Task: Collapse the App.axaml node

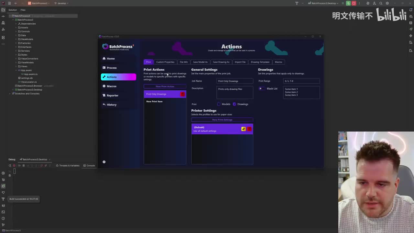Action: coord(16,70)
